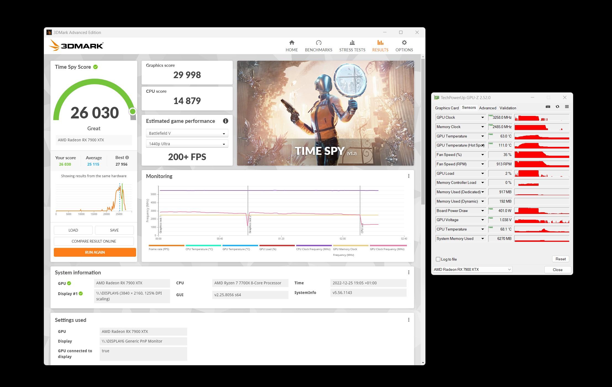Click the CPU field AMD Ryzen 7 7700X

coord(250,283)
